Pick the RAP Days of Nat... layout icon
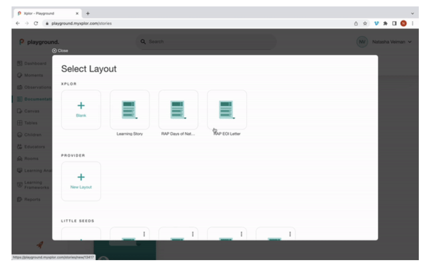Image resolution: width=430 pixels, height=273 pixels. 178,110
